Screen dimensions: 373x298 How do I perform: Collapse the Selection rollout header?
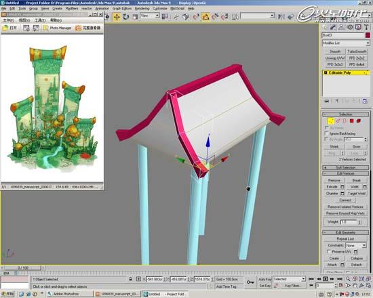coord(346,114)
